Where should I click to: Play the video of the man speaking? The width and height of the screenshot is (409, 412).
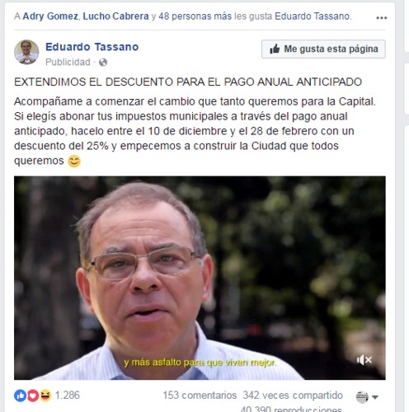click(200, 278)
